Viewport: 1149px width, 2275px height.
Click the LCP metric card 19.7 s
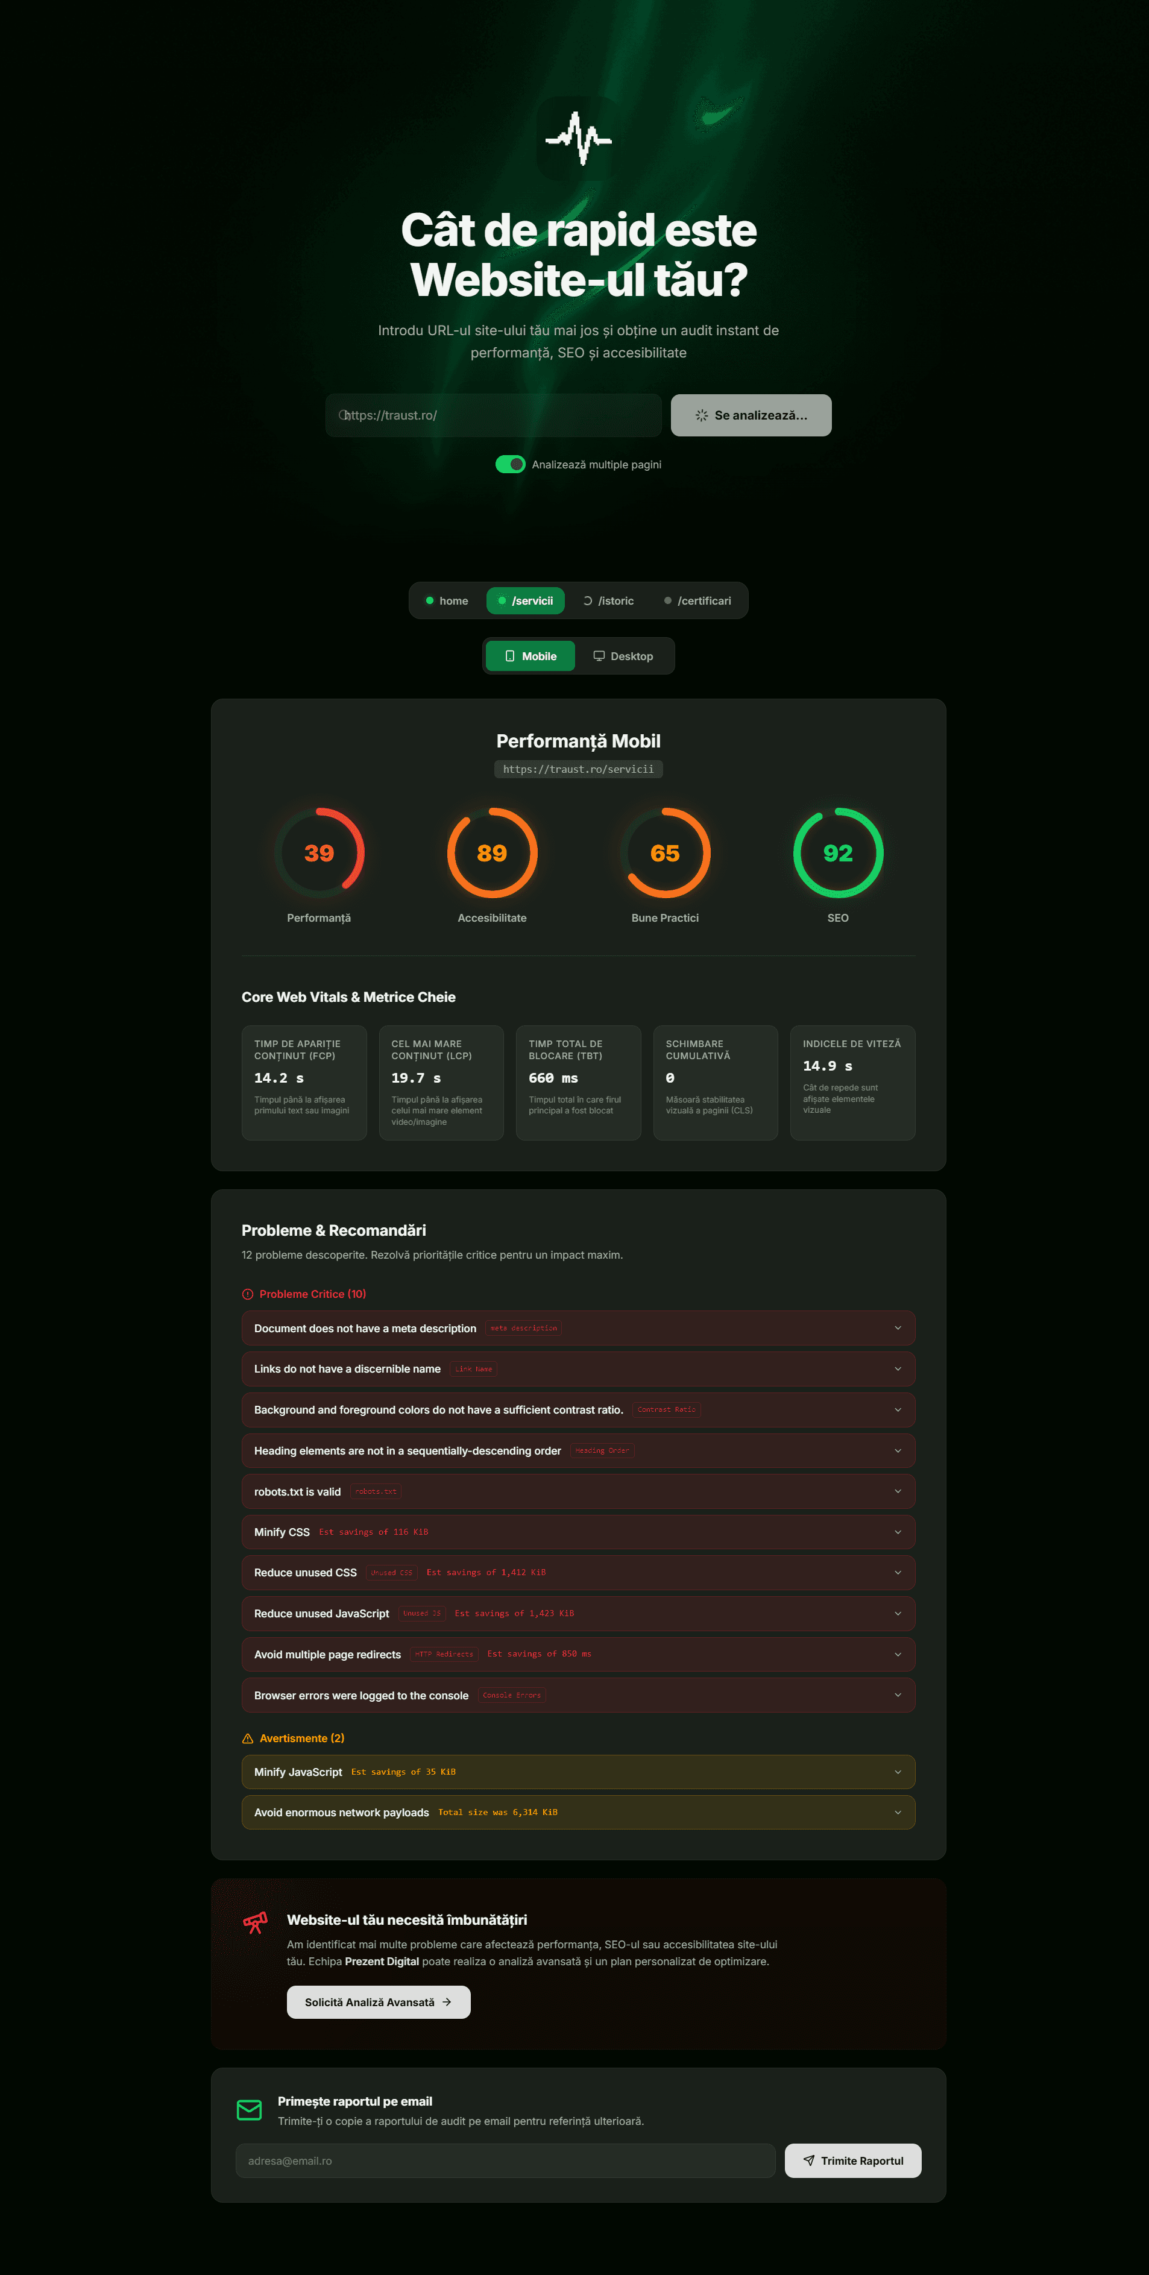(442, 1083)
